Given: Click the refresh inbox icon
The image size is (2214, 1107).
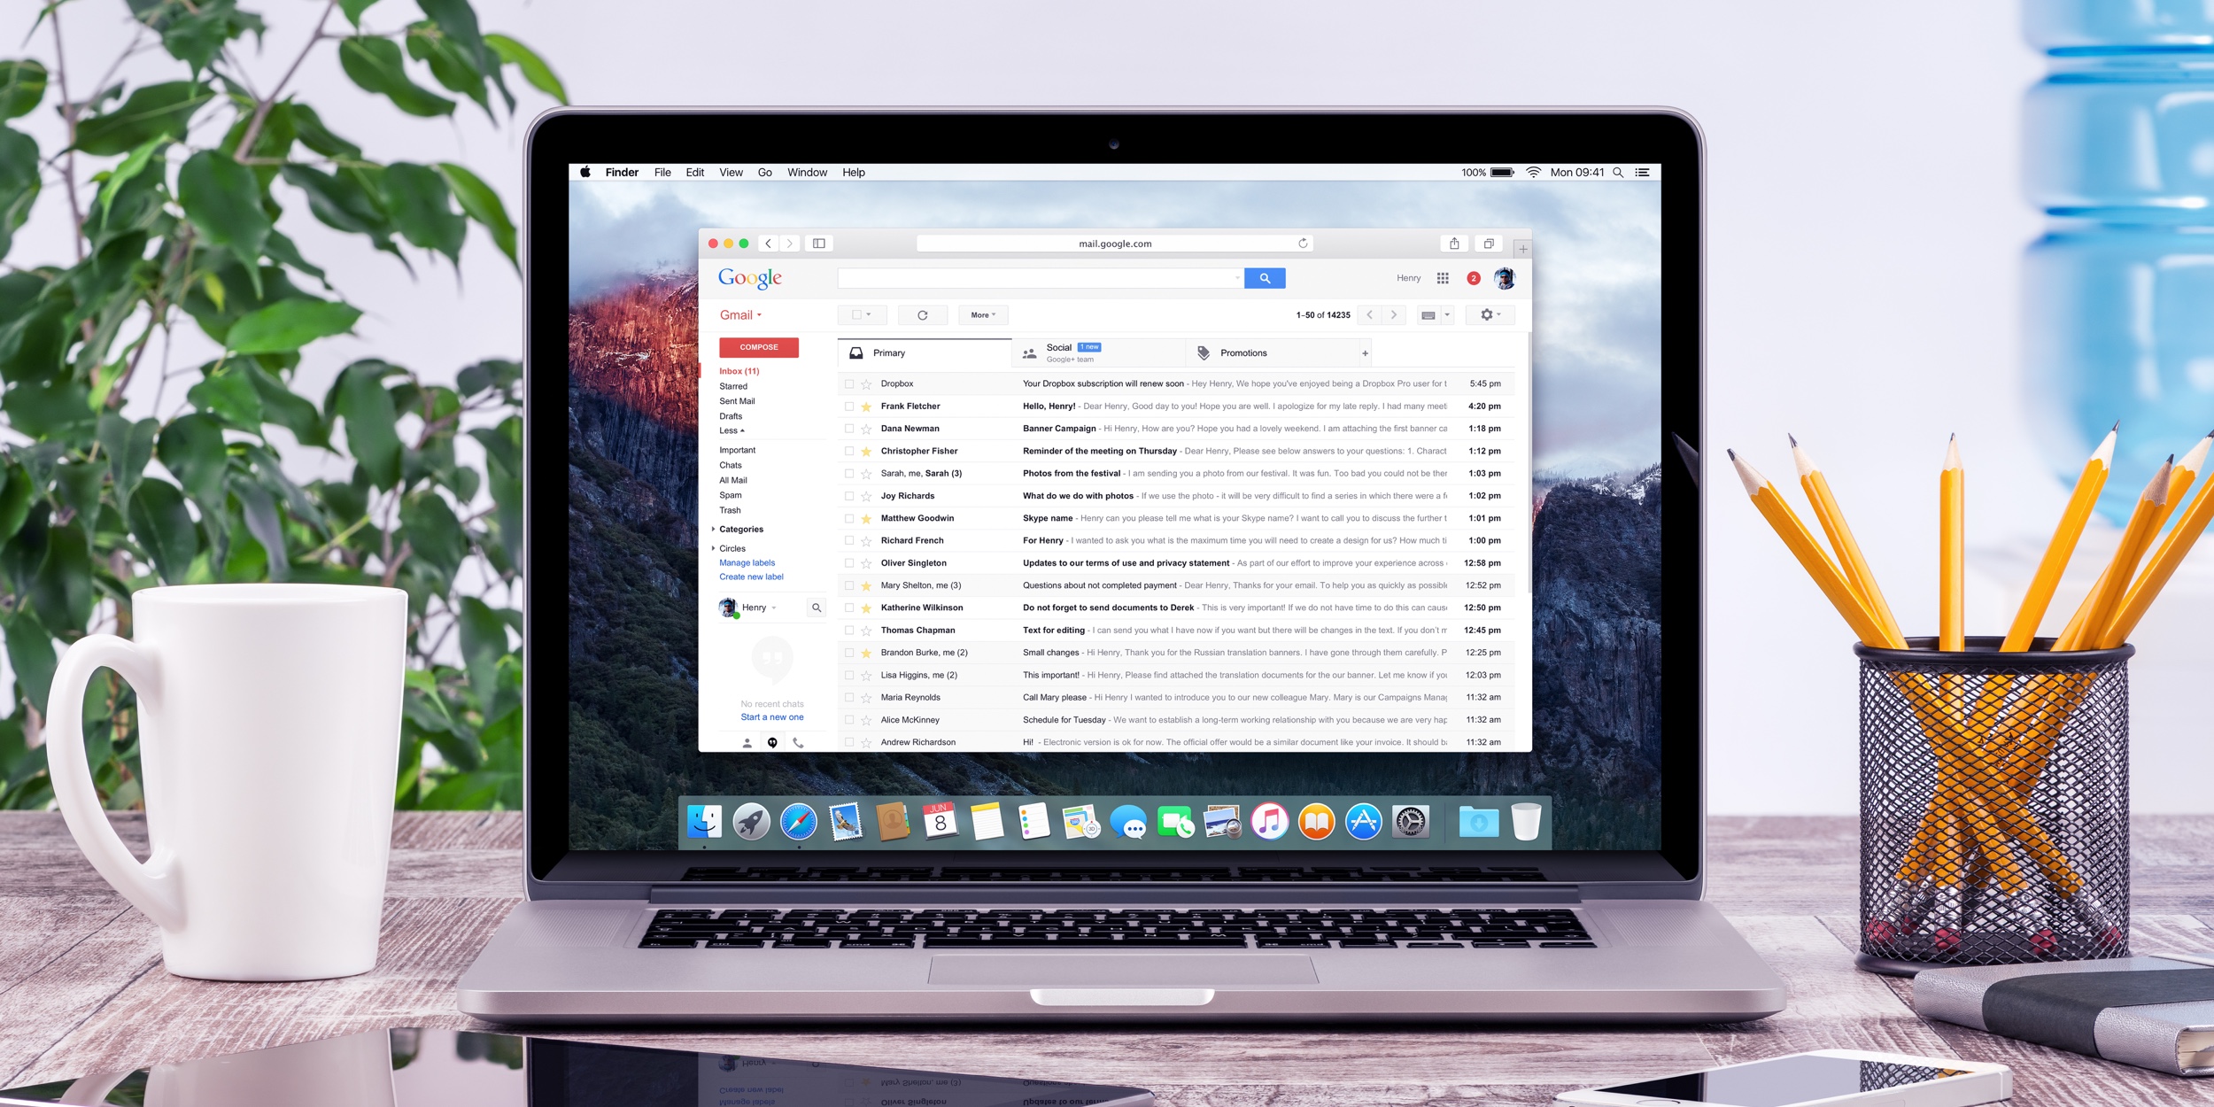Looking at the screenshot, I should point(924,315).
